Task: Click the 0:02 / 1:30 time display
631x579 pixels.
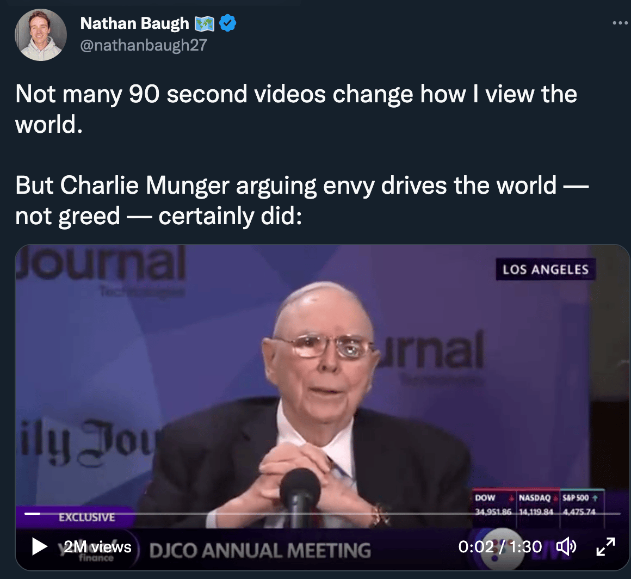Action: point(500,547)
